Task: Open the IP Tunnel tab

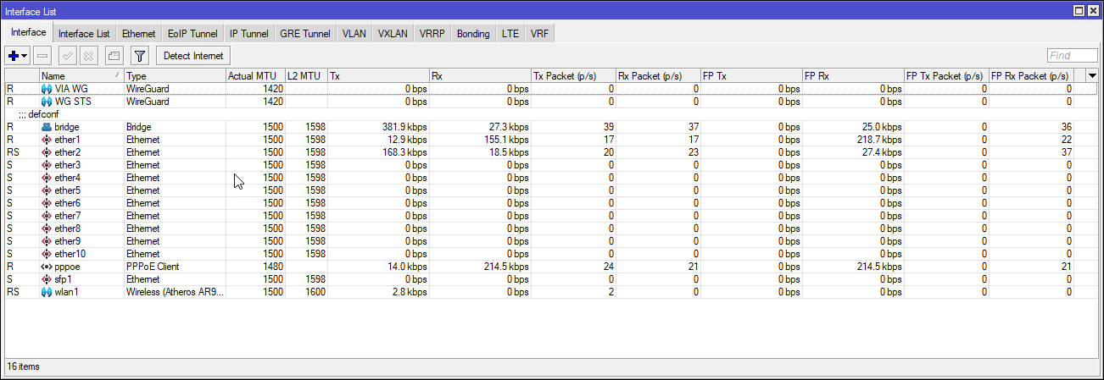Action: tap(249, 34)
